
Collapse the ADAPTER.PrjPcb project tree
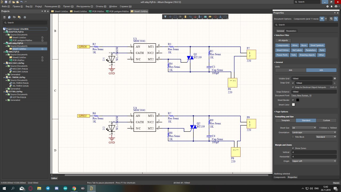point(4,32)
